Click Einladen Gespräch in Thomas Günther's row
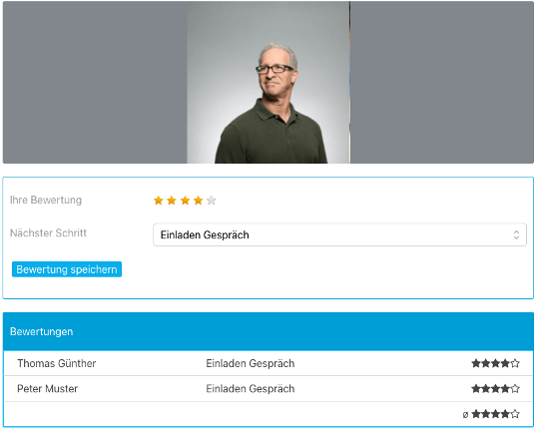This screenshot has height=433, width=539. [x=251, y=363]
